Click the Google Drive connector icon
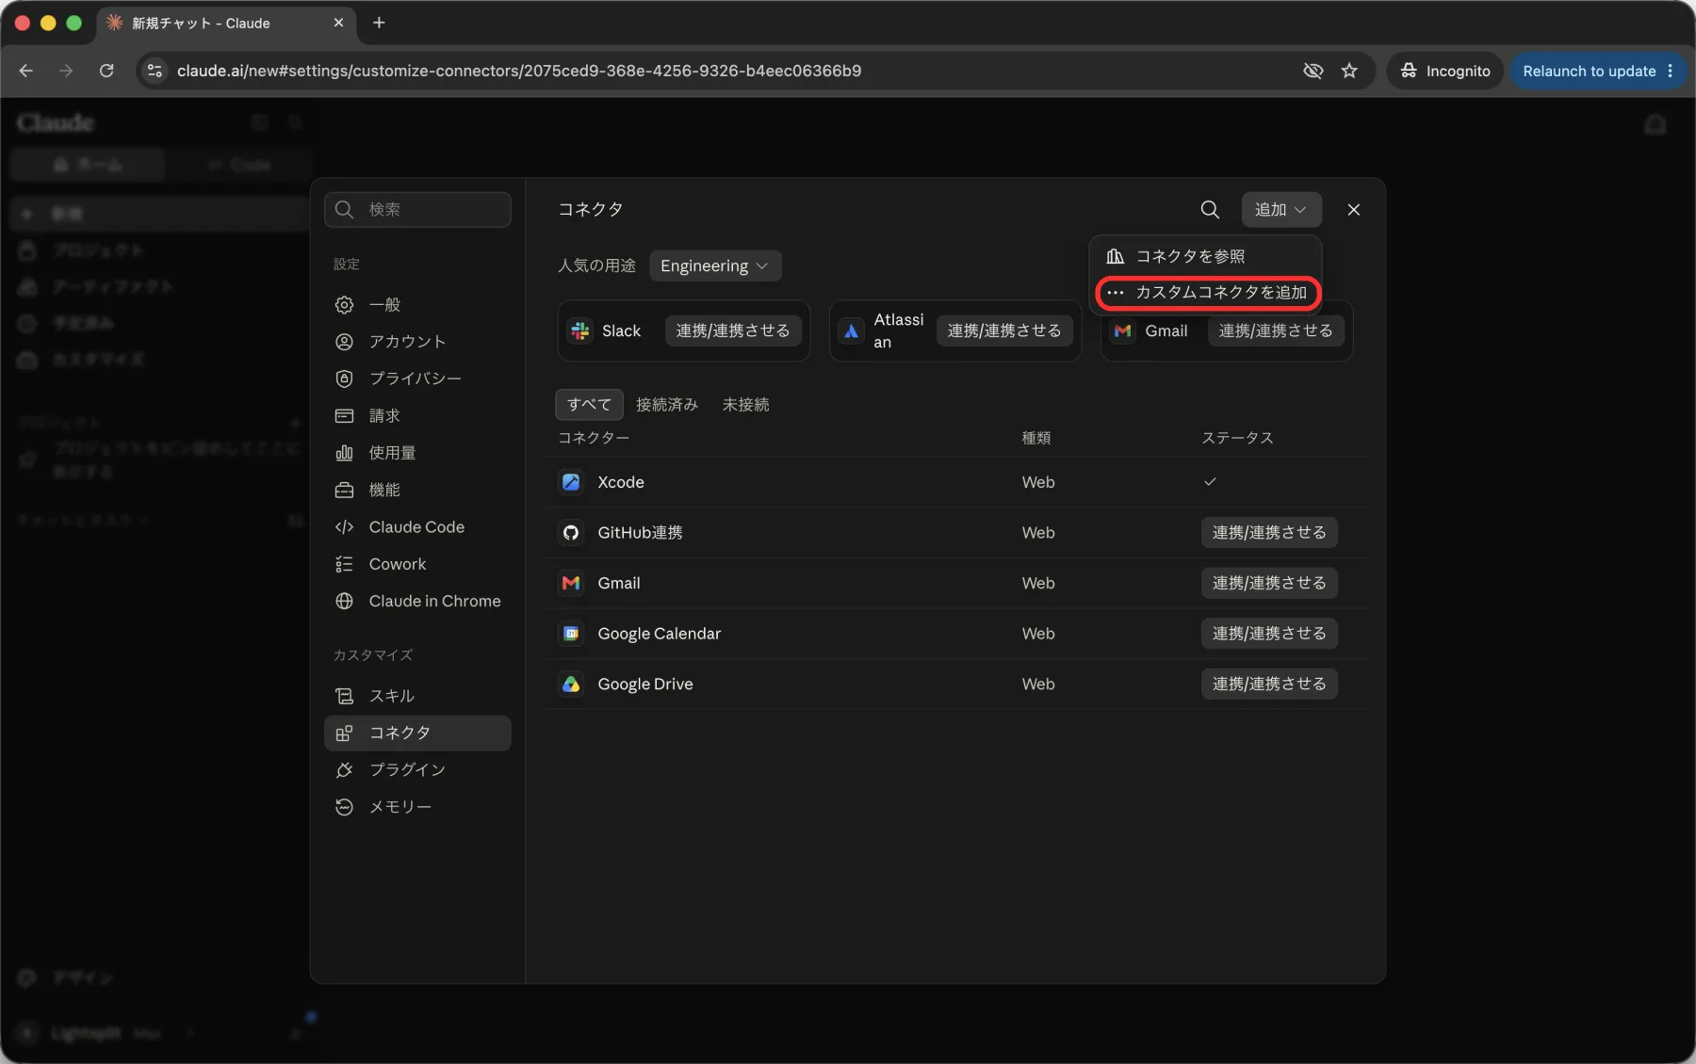The image size is (1696, 1064). (x=571, y=685)
